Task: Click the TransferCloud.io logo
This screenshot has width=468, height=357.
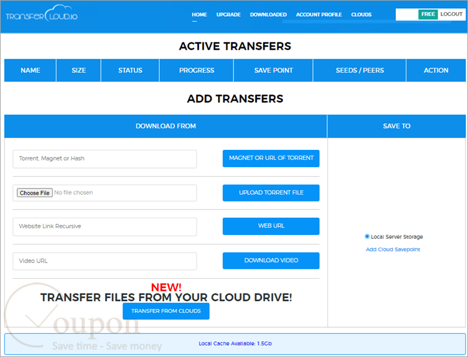Action: 42,14
